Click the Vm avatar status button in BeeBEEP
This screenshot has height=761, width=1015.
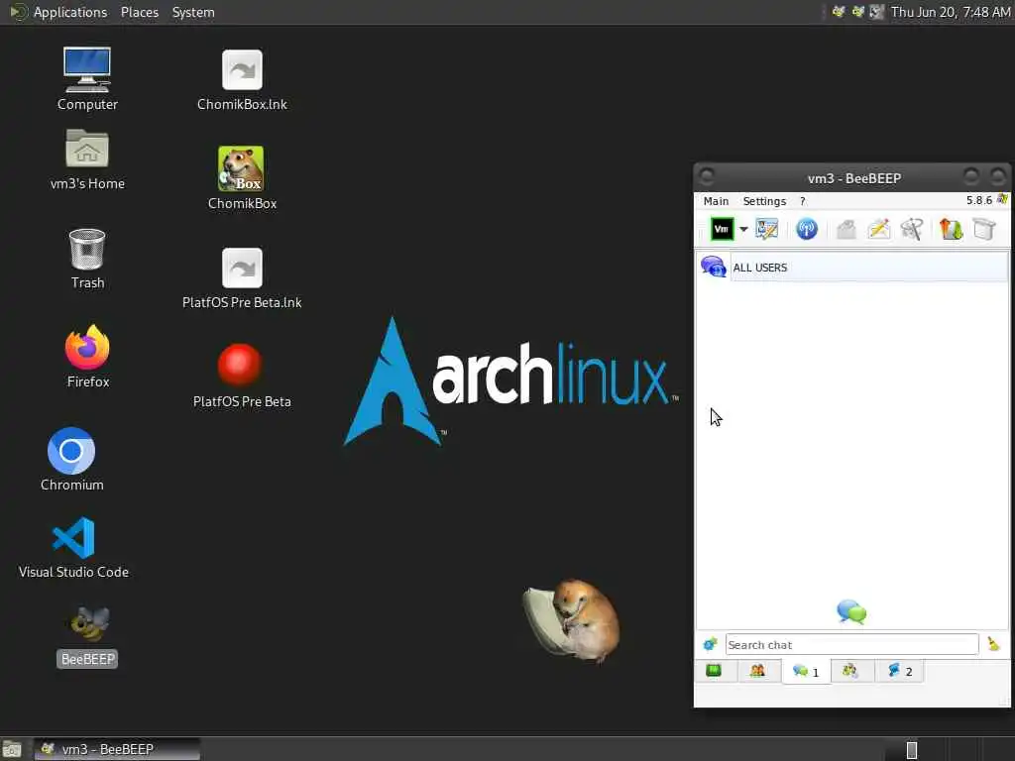pos(722,229)
